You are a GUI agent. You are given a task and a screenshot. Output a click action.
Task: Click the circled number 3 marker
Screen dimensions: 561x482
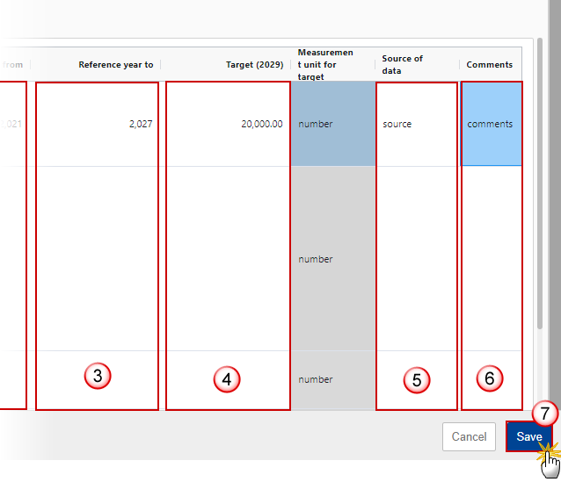click(x=98, y=378)
